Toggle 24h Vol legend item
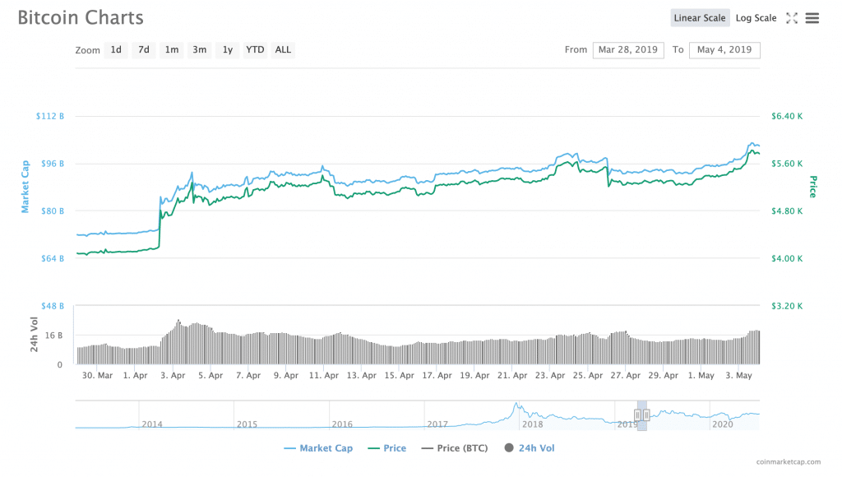Screen dimensions: 842x477 530,448
